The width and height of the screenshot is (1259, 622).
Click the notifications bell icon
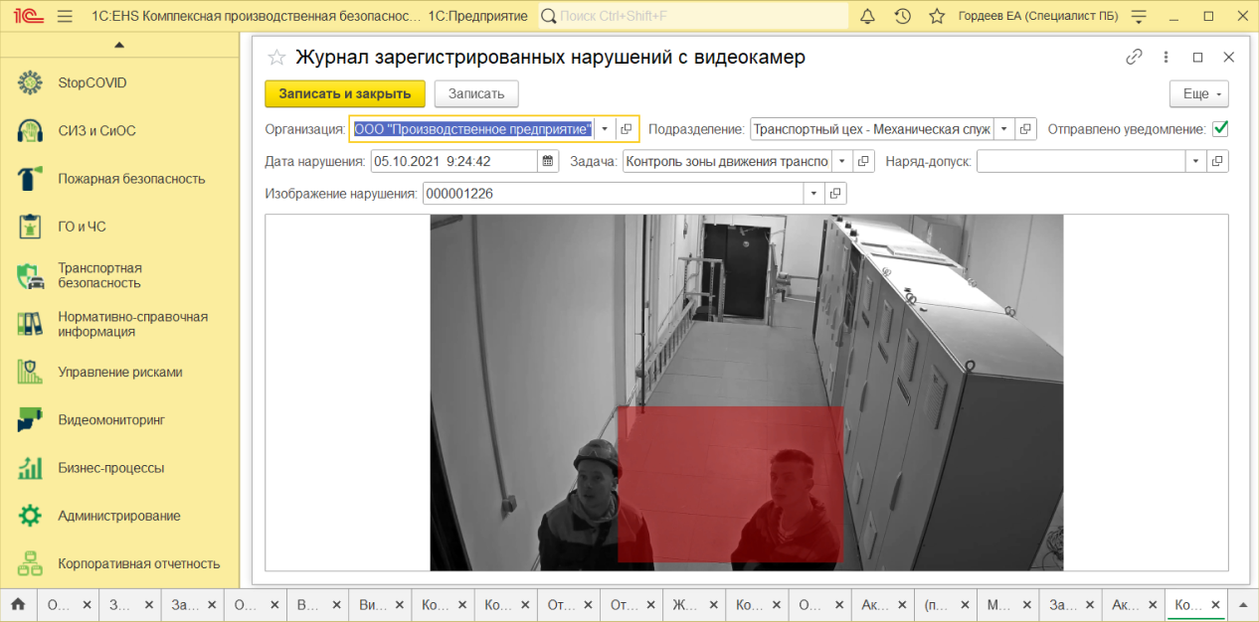click(x=867, y=16)
